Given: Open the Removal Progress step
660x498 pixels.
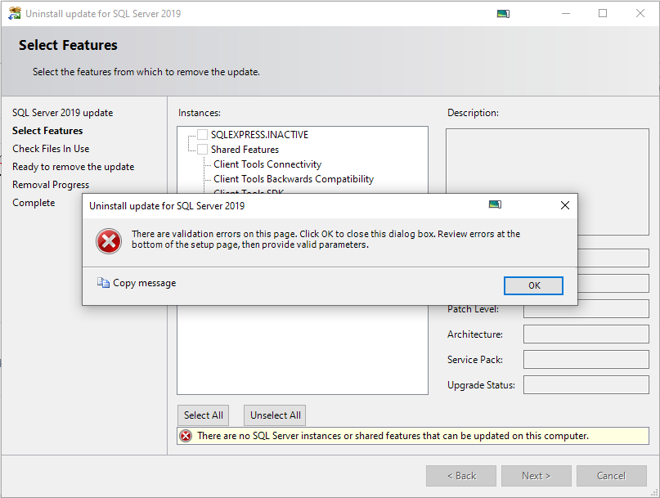Looking at the screenshot, I should coord(51,185).
